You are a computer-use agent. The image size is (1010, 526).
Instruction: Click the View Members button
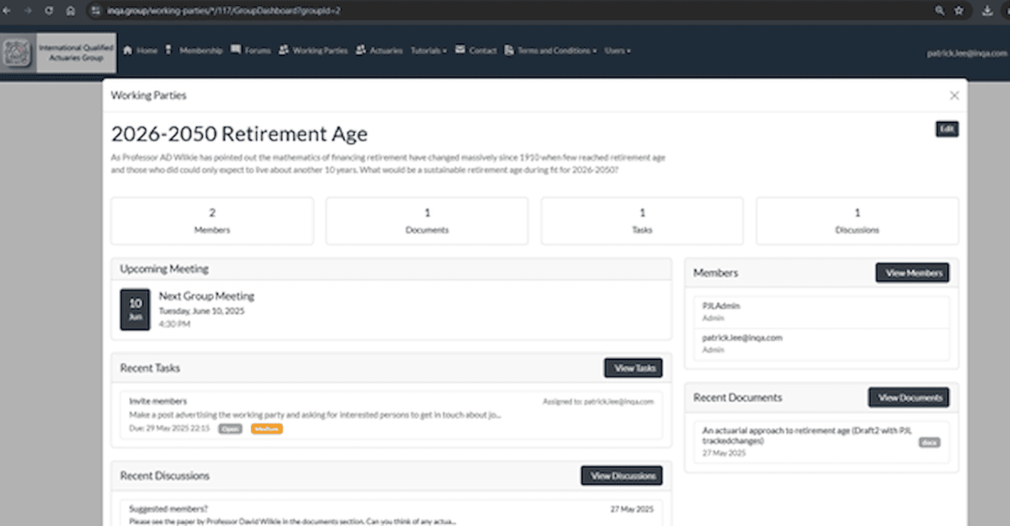tap(913, 273)
